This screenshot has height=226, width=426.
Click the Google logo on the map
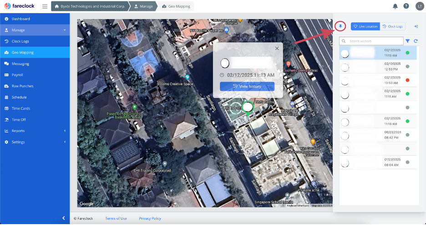pos(86,204)
